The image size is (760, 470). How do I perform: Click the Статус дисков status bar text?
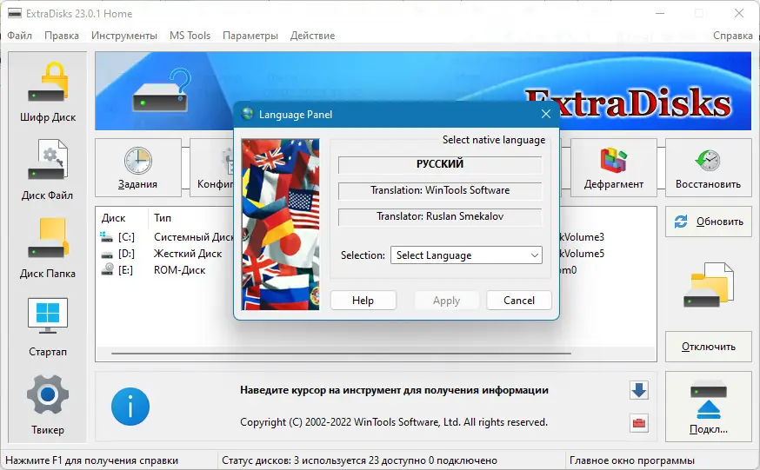tap(360, 460)
